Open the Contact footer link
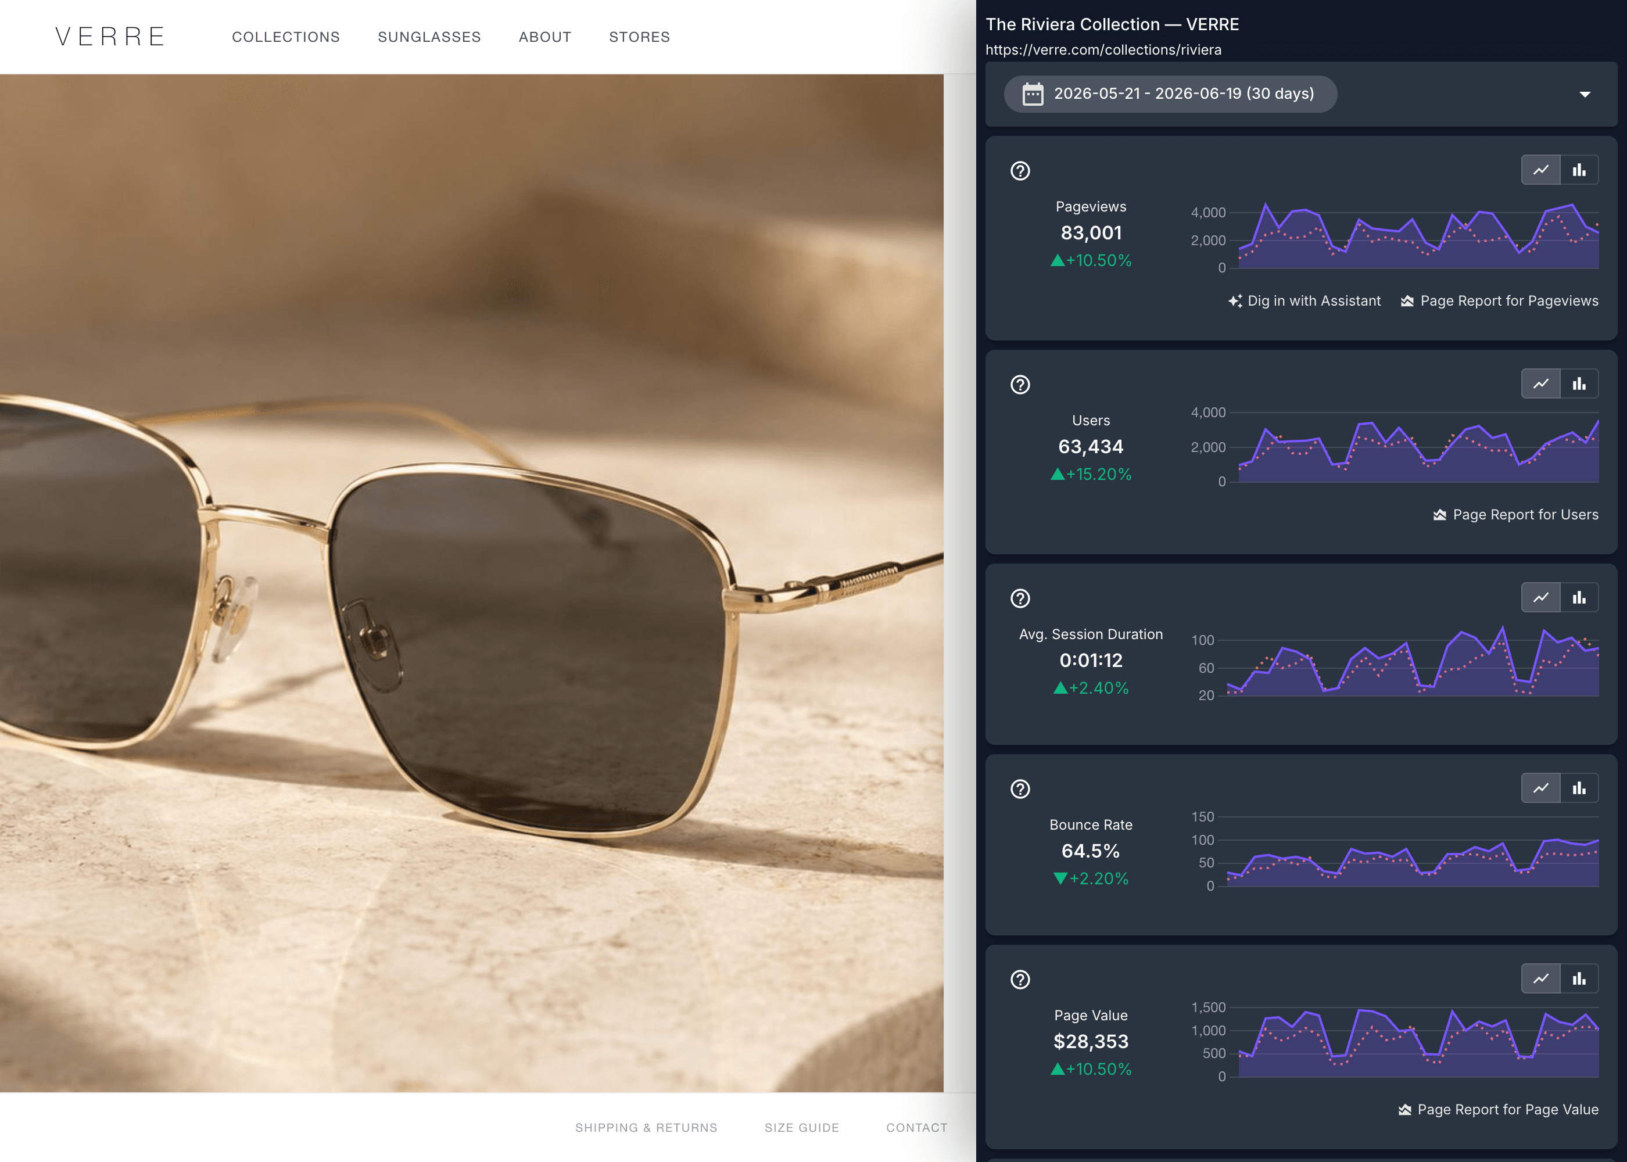Viewport: 1627px width, 1162px height. tap(918, 1128)
